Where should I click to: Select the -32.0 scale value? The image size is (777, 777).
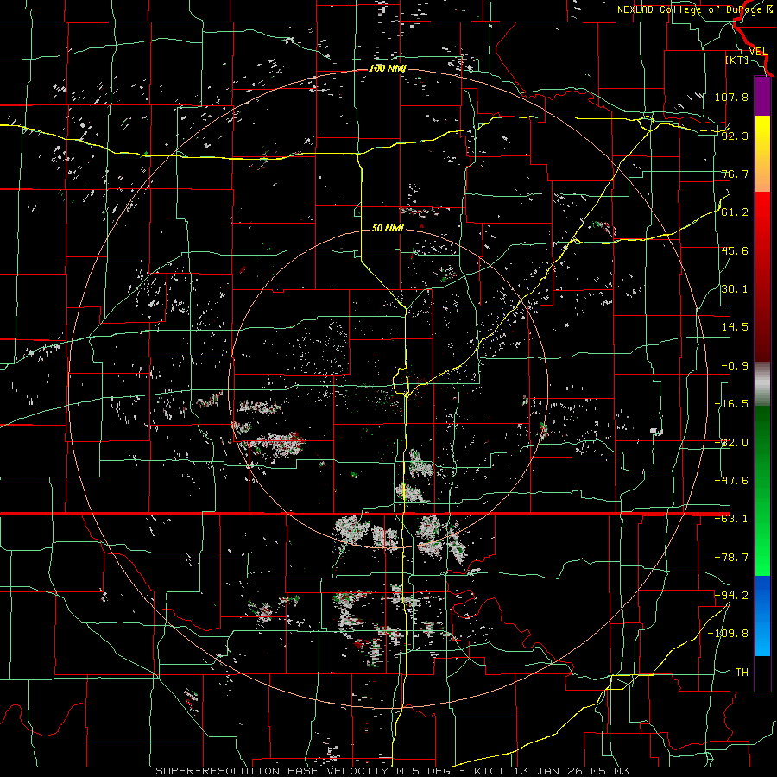[x=731, y=443]
